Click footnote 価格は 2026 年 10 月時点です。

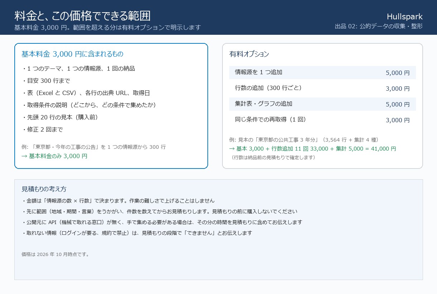[56, 255]
